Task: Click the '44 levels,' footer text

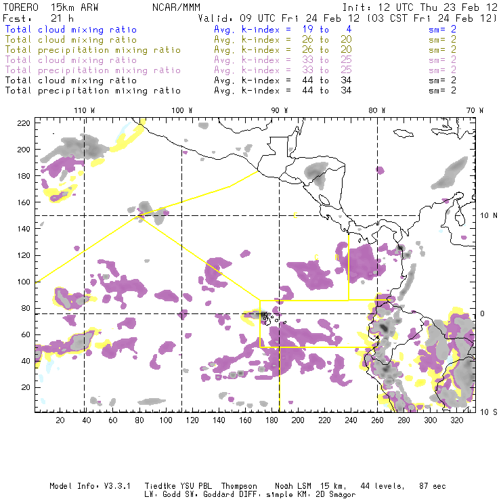Action: click(383, 486)
